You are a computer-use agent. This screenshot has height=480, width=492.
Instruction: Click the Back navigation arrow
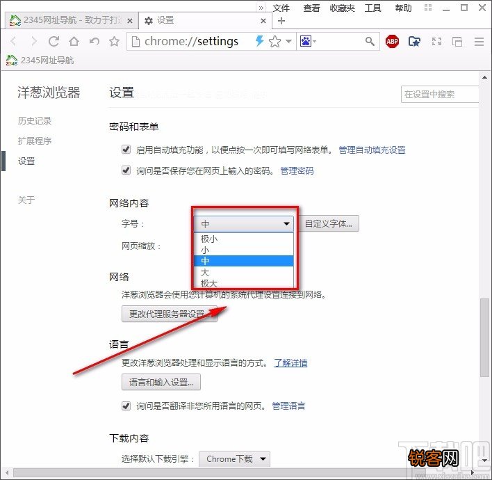(13, 41)
